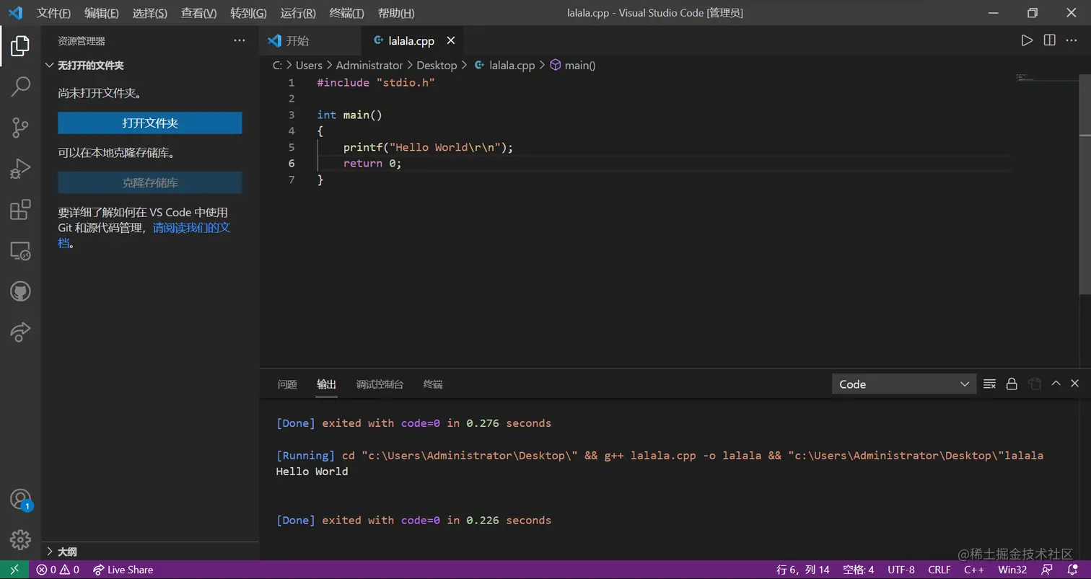Toggle the output scroll lock
1091x579 pixels.
[1012, 384]
